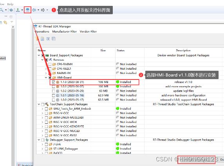Click '198 MB' size cell
This screenshot has width=224, height=166.
(103, 82)
